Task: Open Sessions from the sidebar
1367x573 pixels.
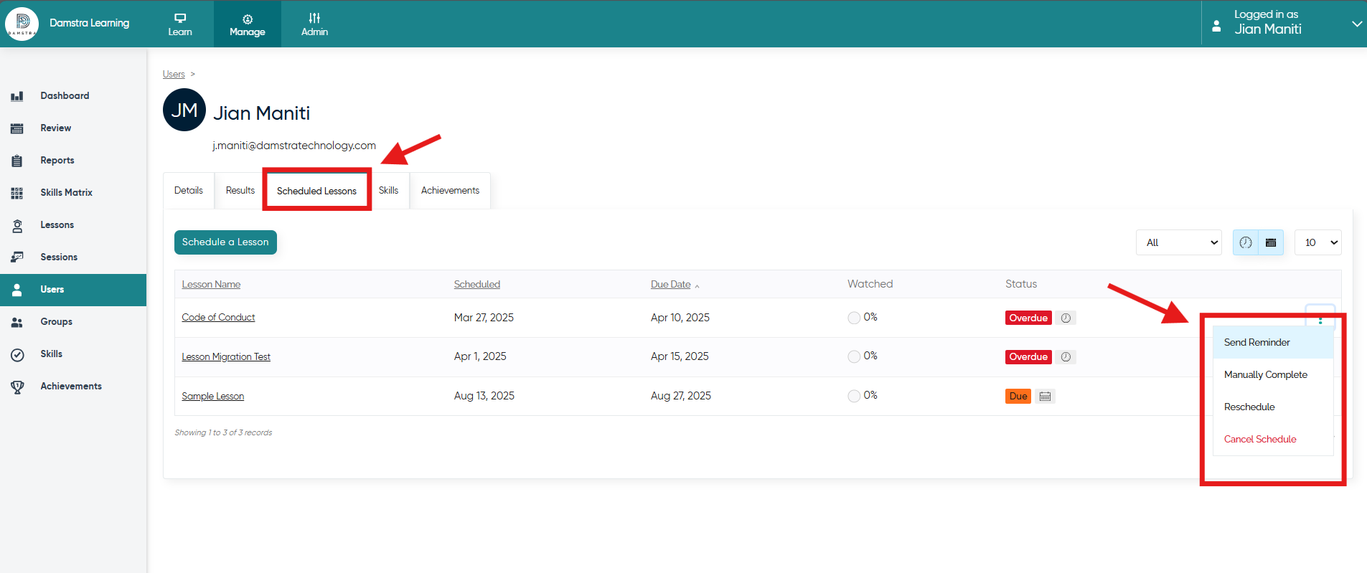Action: 73,257
